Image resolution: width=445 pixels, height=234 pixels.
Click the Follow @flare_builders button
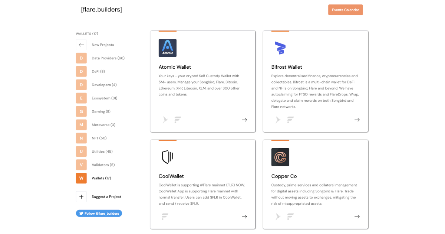(x=99, y=213)
